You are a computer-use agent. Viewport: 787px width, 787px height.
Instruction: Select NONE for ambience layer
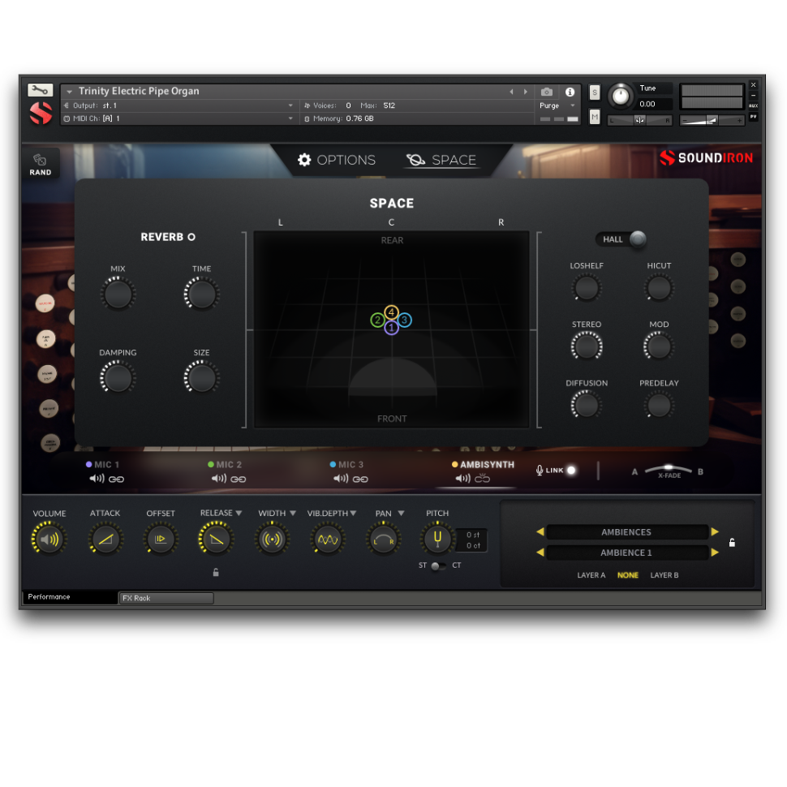628,575
